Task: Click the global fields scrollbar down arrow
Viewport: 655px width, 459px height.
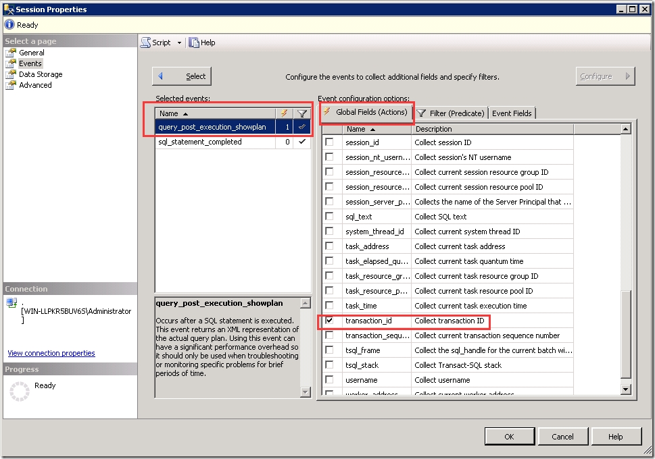Action: (625, 389)
